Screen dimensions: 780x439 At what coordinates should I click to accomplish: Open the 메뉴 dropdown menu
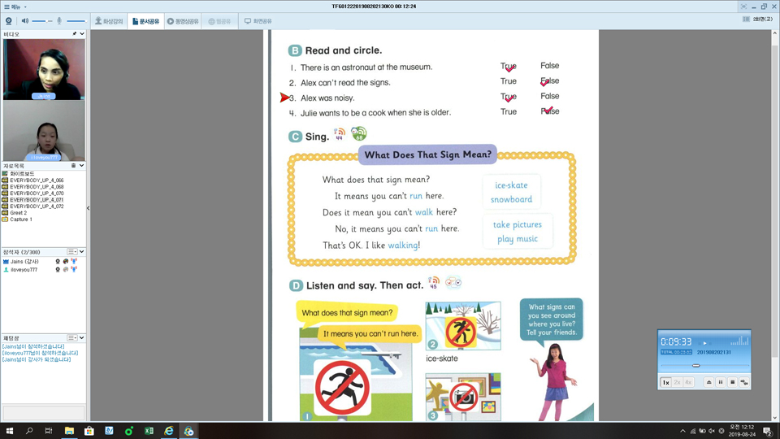pyautogui.click(x=15, y=7)
